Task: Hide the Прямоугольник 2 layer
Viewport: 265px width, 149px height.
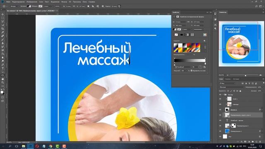Action: 220,126
